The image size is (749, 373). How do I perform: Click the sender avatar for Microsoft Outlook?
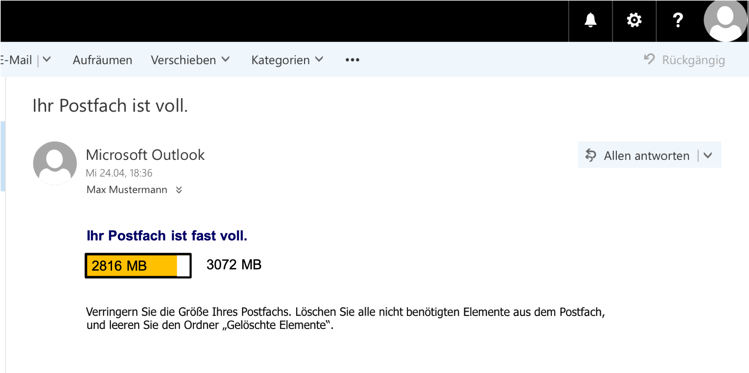(55, 163)
